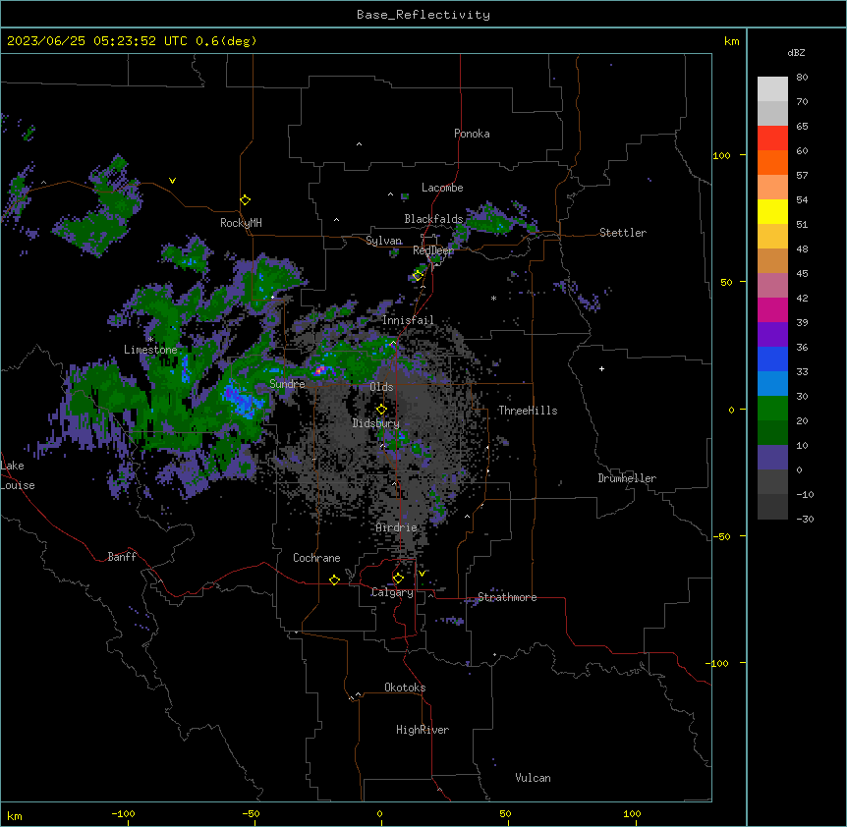Select the orange 57-60 dBZ legend swatch
This screenshot has height=827, width=847.
[x=772, y=162]
